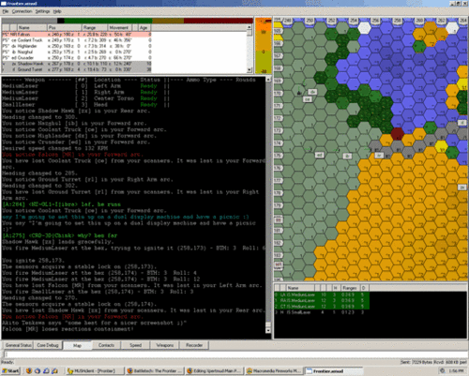This screenshot has height=376, width=469.
Task: Switch to the Core Debug tab
Action: coord(48,345)
